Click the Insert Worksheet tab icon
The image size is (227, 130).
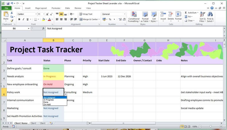coord(51,123)
